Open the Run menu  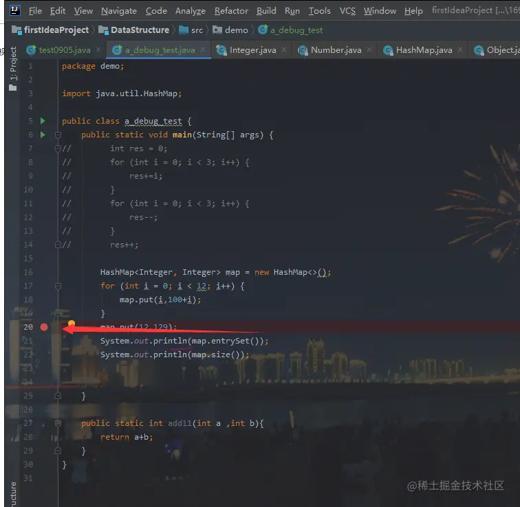click(292, 11)
